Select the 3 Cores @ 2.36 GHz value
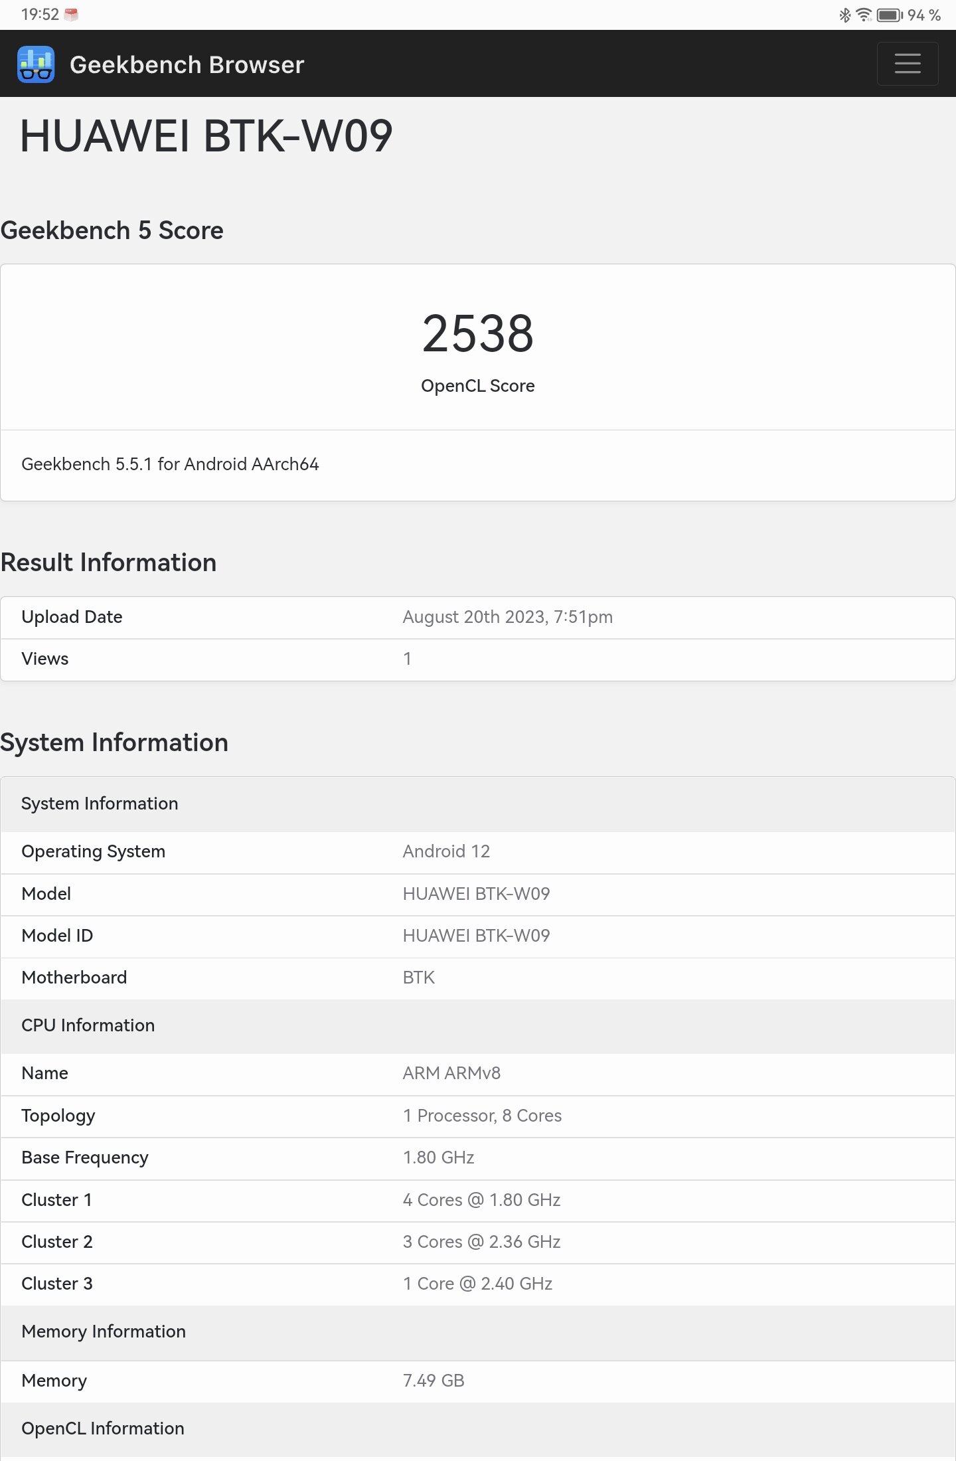The width and height of the screenshot is (956, 1461). click(x=482, y=1242)
